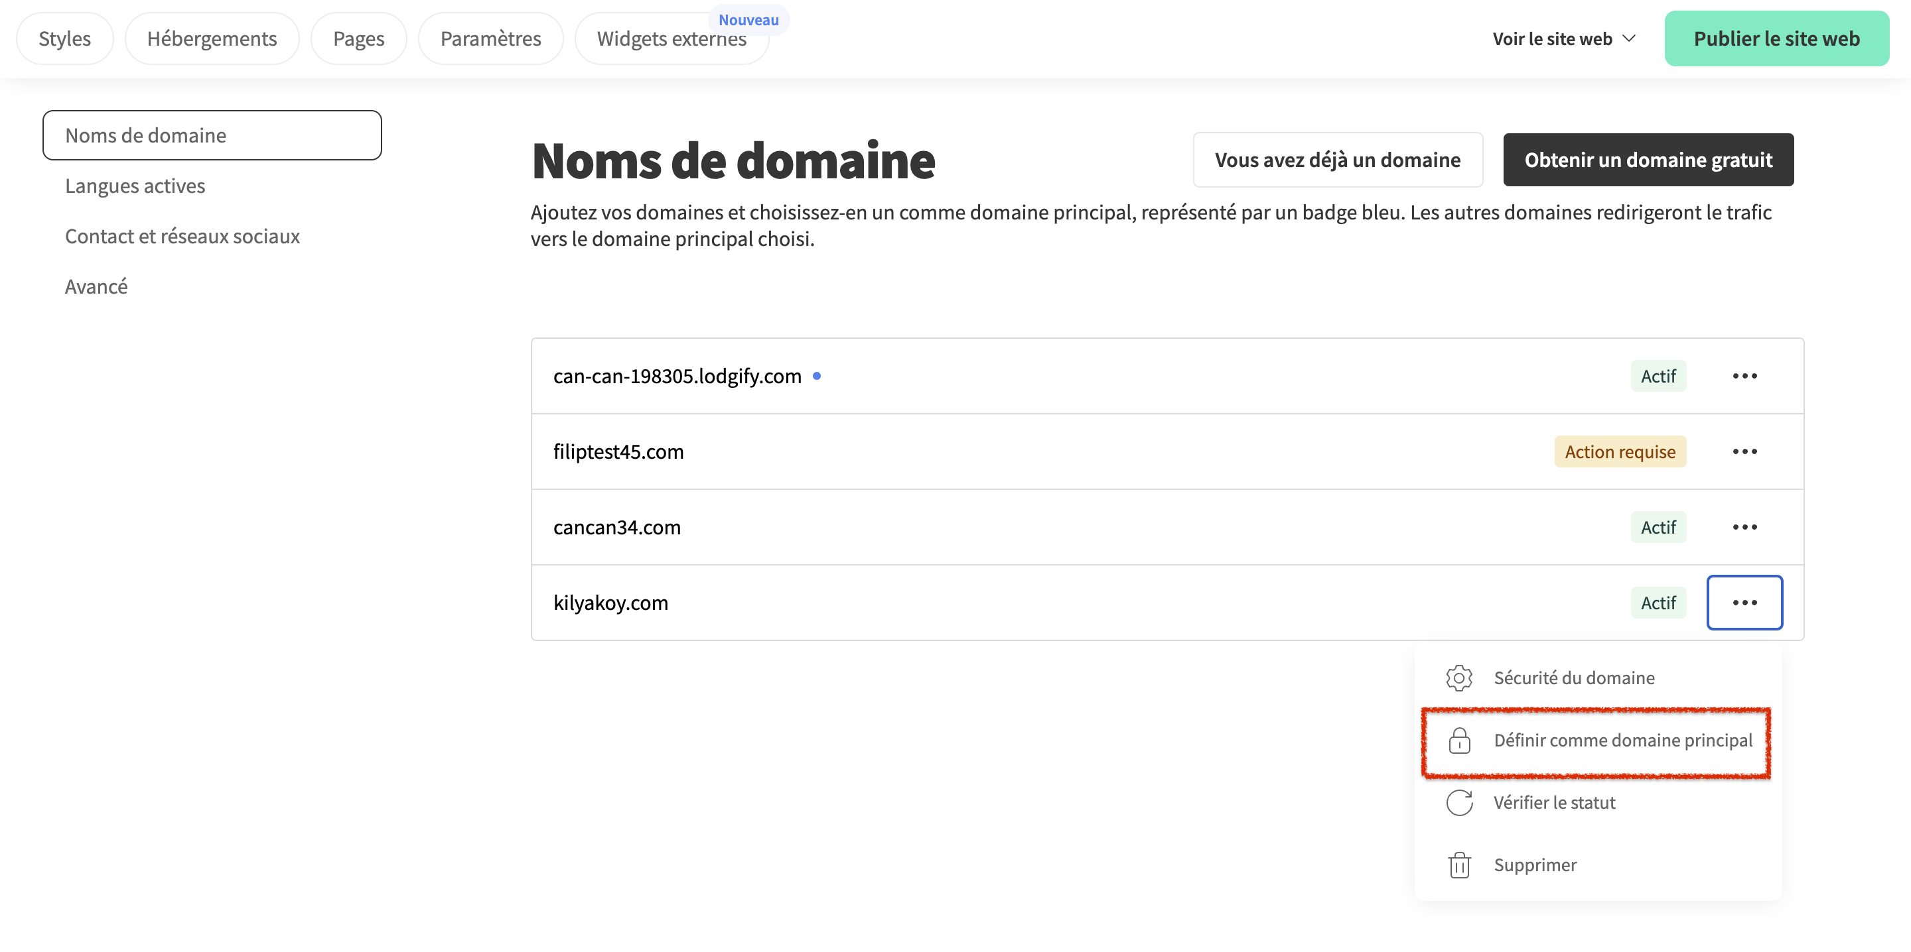This screenshot has height=952, width=1911.
Task: Open options menu for cancan34.com
Action: tap(1744, 527)
